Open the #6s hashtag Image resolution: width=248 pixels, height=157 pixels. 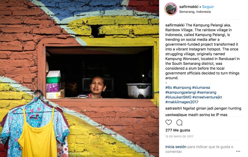point(169,88)
